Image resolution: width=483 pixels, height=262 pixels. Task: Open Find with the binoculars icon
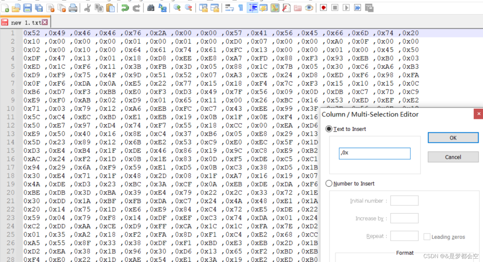pyautogui.click(x=151, y=8)
